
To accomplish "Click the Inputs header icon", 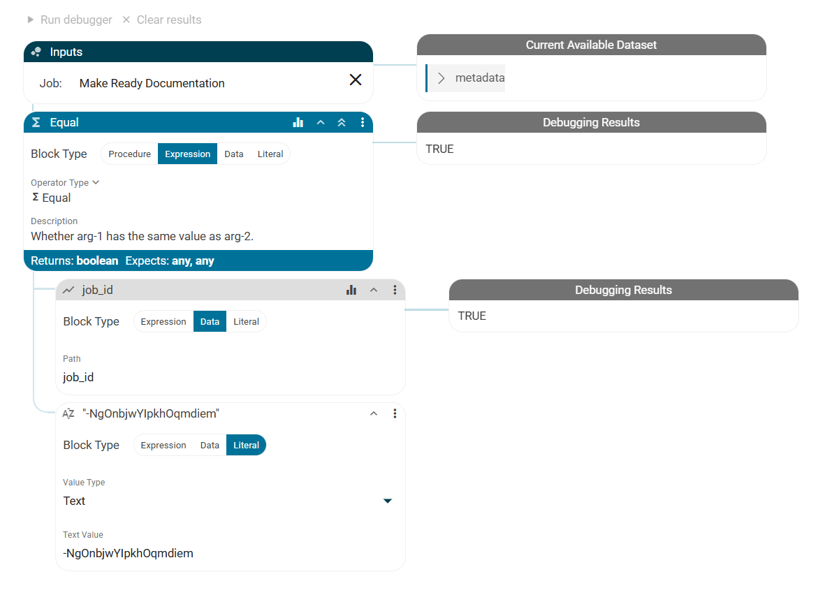I will point(36,52).
